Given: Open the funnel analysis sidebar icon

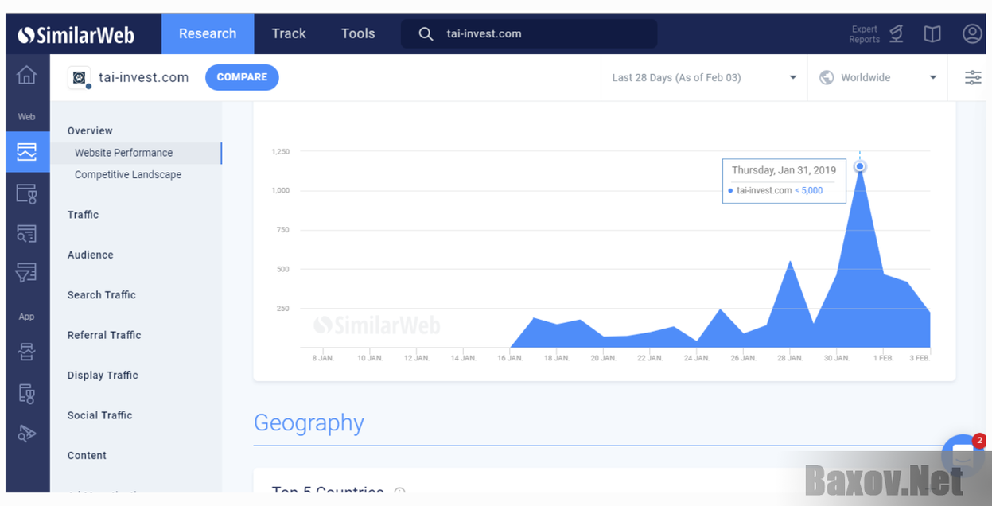Looking at the screenshot, I should (27, 273).
